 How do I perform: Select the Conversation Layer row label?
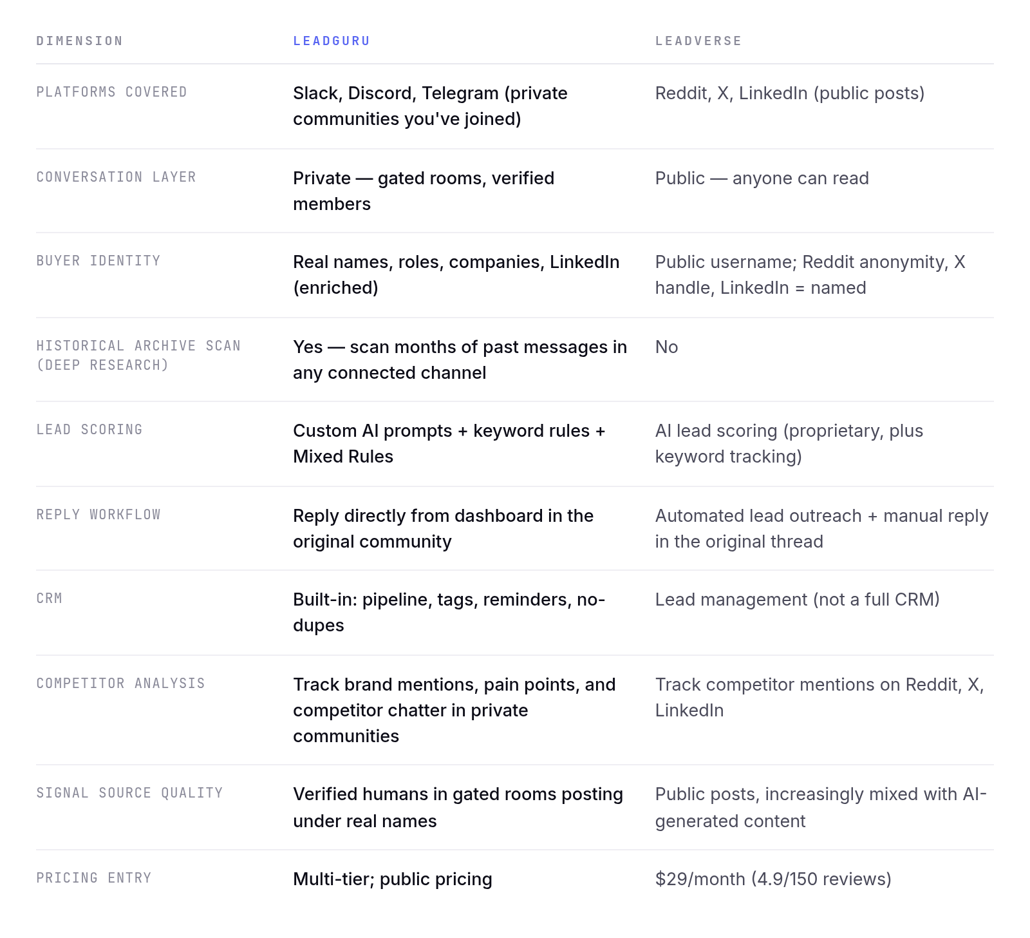[x=116, y=177]
